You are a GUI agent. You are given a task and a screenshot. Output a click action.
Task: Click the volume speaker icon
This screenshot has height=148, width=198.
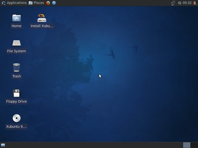click(x=180, y=3)
